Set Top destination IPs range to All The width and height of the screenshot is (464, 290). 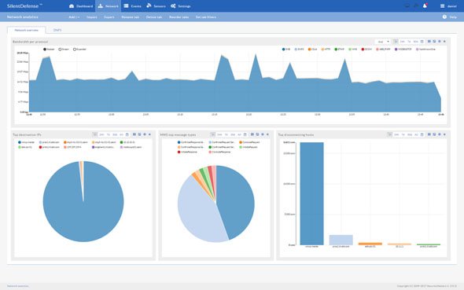click(x=121, y=134)
